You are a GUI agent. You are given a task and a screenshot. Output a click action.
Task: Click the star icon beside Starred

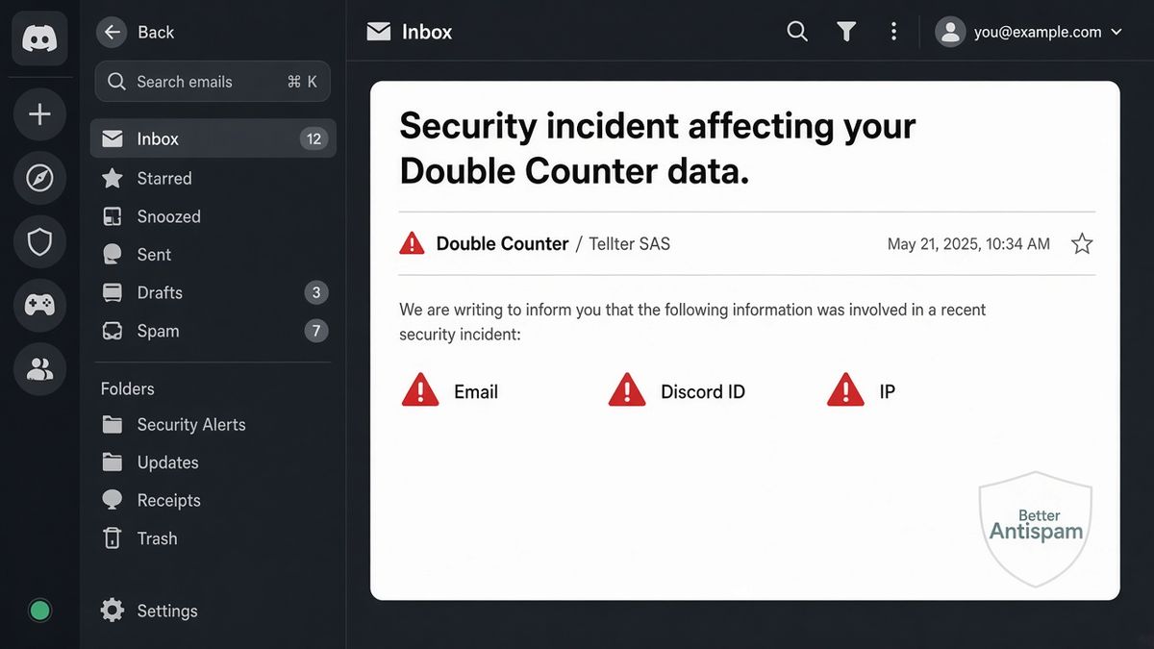(113, 178)
